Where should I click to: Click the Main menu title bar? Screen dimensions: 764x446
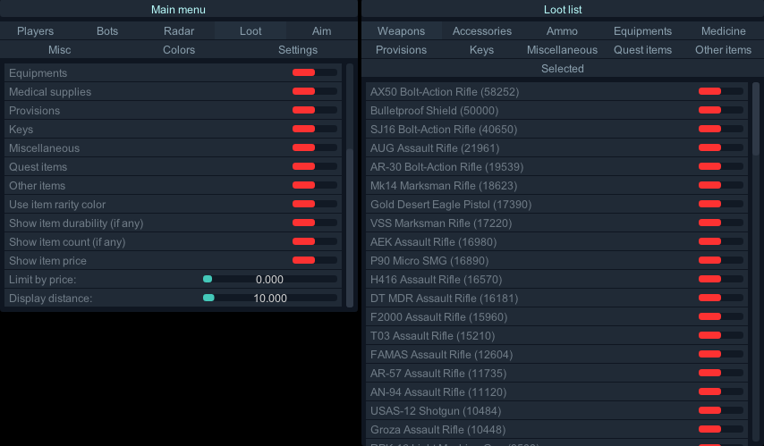[179, 9]
